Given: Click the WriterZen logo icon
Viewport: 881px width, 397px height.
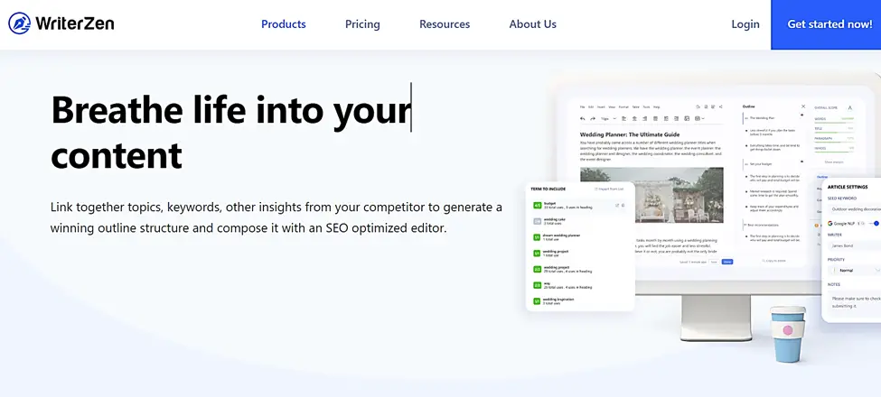Looking at the screenshot, I should tap(19, 23).
